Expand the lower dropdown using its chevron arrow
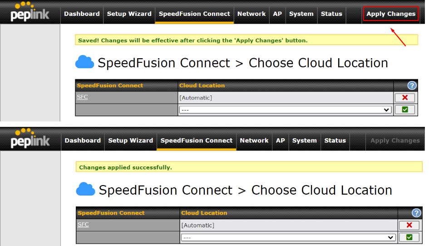The width and height of the screenshot is (429, 246). 390,237
